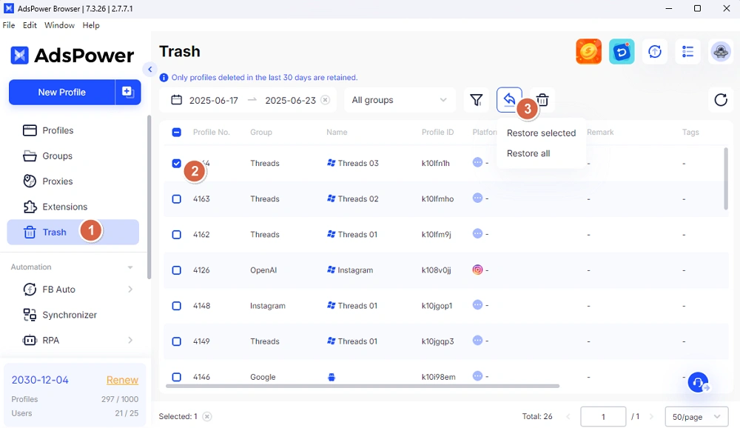Screen dimensions: 740x428
Task: Click the next page arrow
Action: pyautogui.click(x=651, y=417)
